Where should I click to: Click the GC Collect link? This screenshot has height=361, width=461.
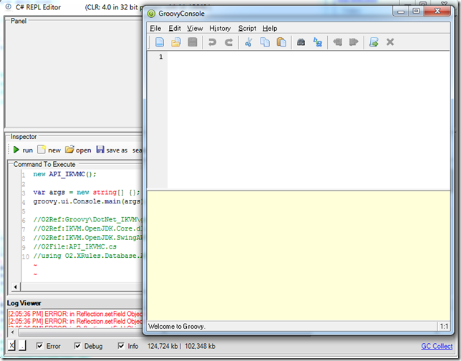[437, 347]
